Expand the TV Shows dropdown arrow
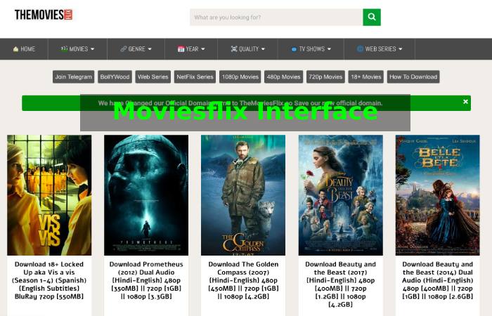 pos(329,49)
